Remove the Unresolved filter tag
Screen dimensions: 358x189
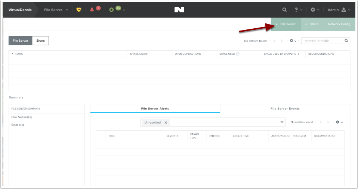(x=166, y=122)
